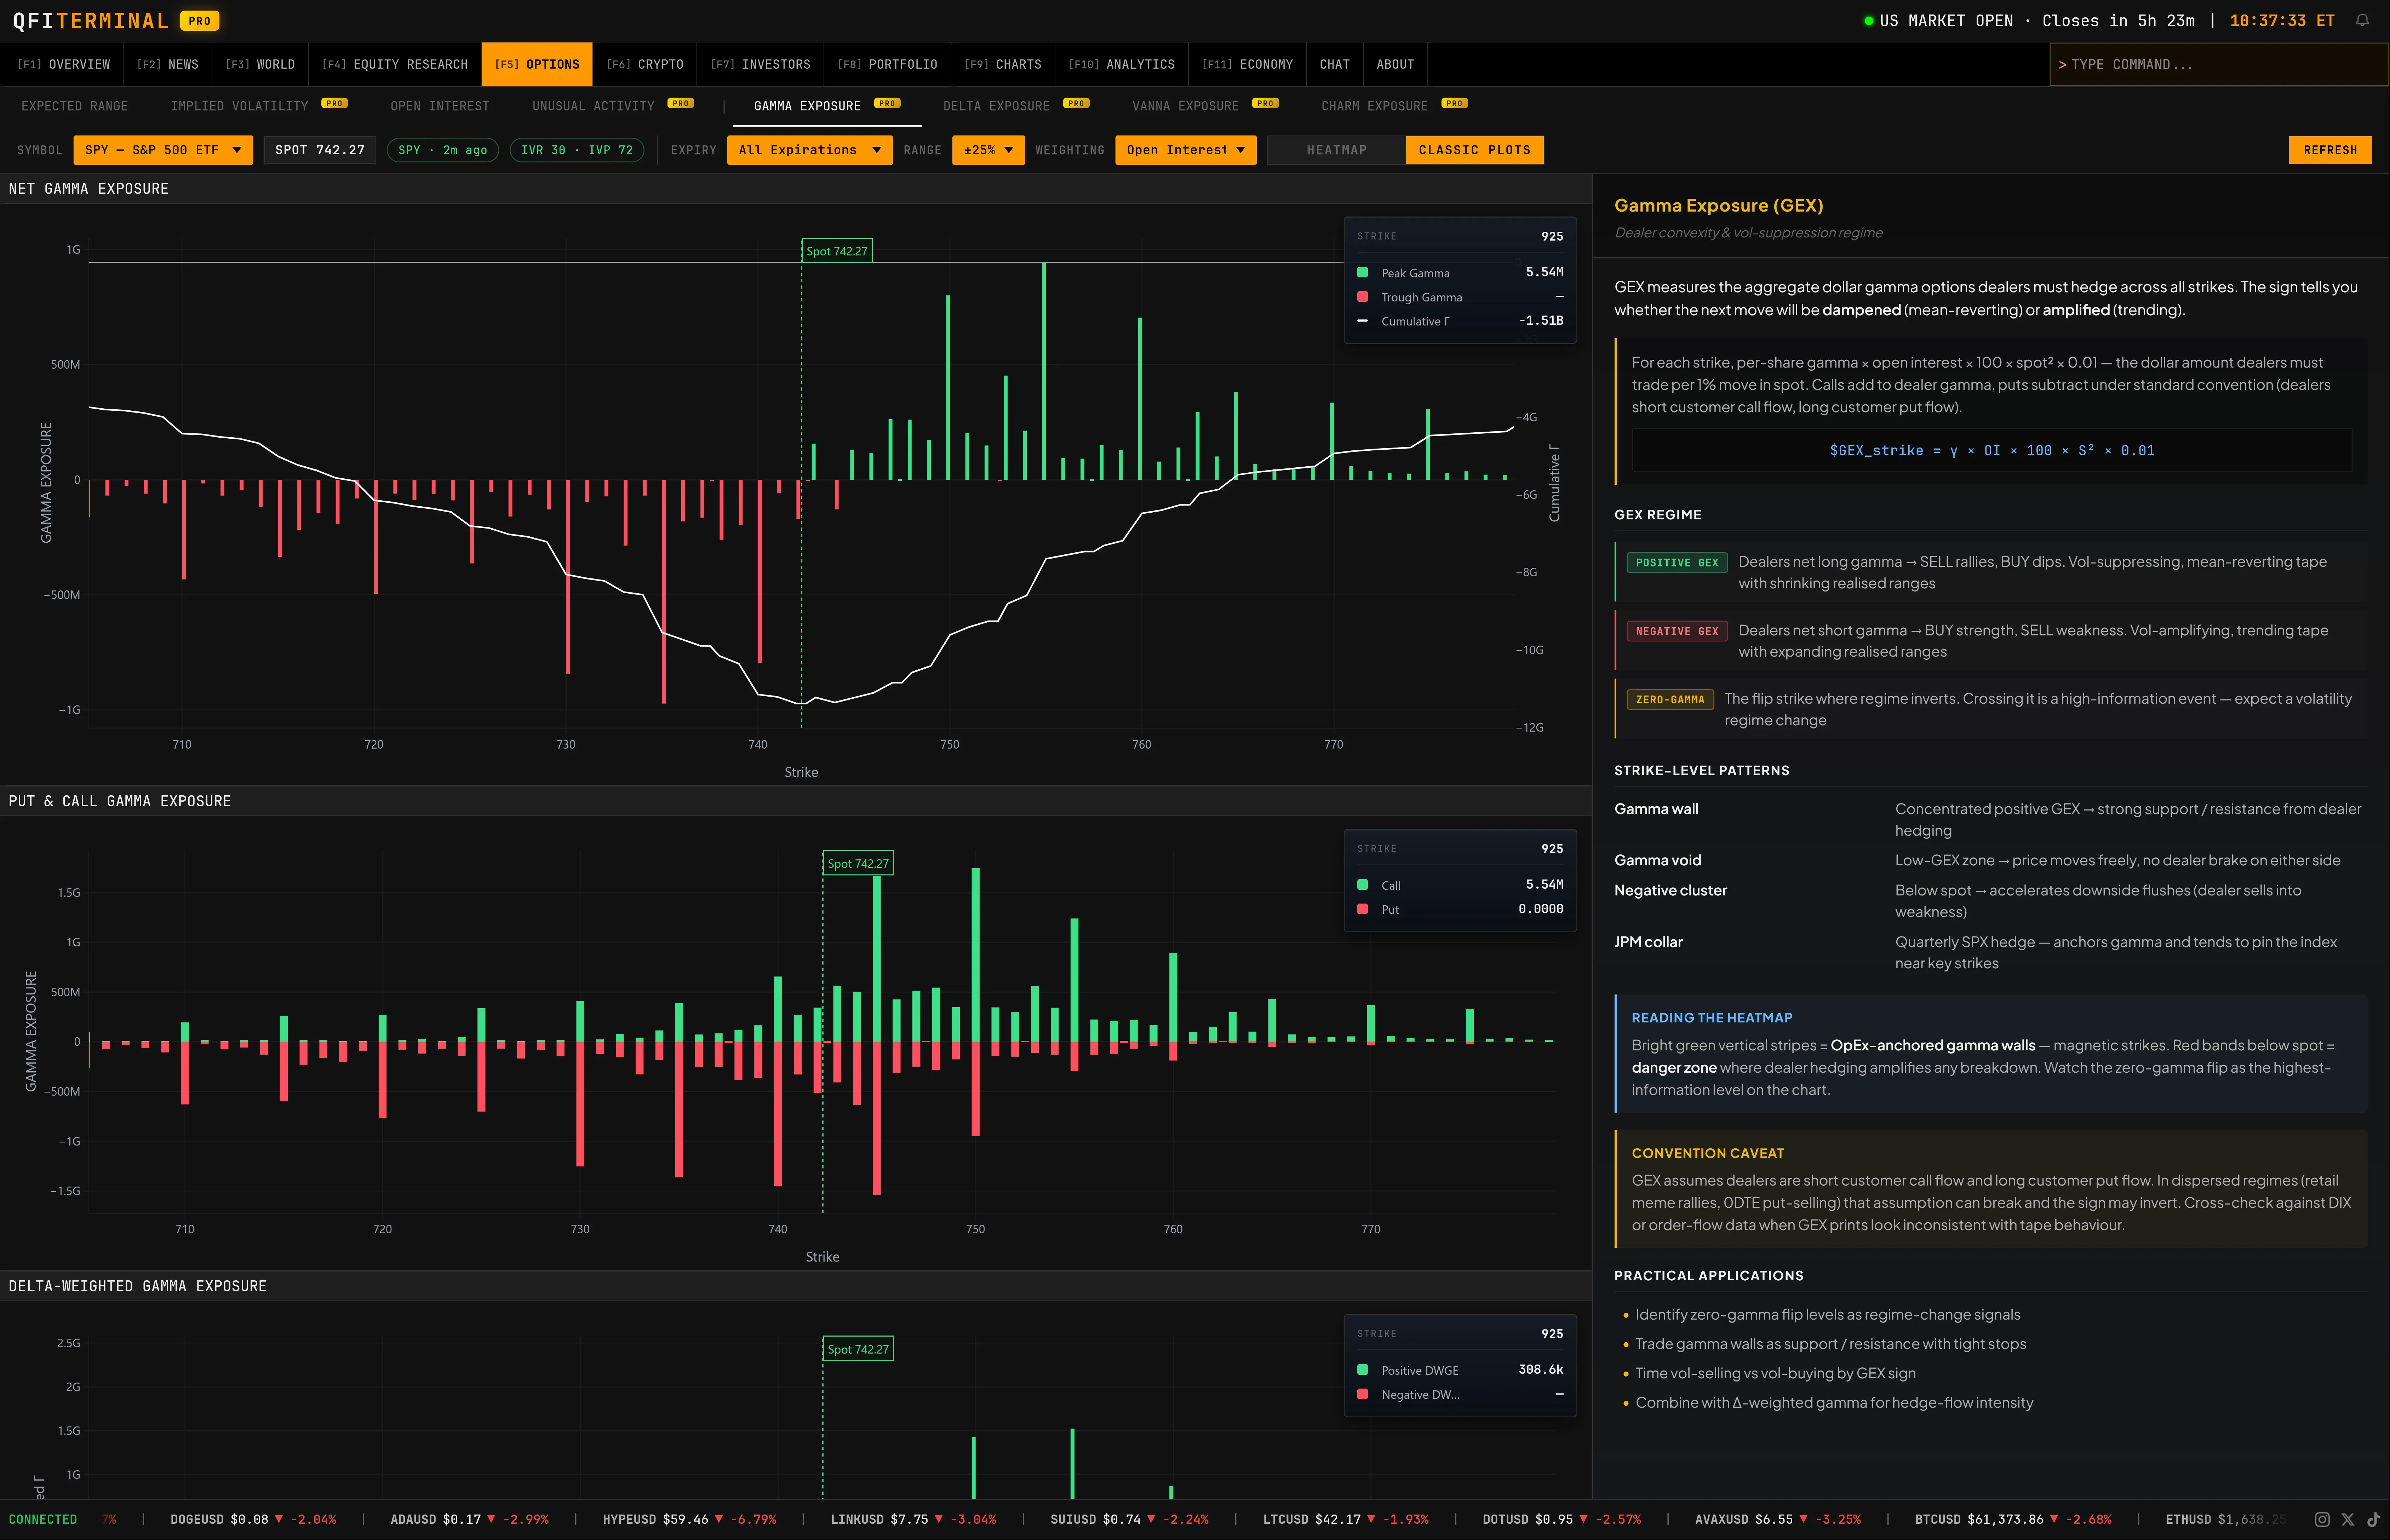Open F3 World section
This screenshot has width=2390, height=1540.
[x=260, y=64]
